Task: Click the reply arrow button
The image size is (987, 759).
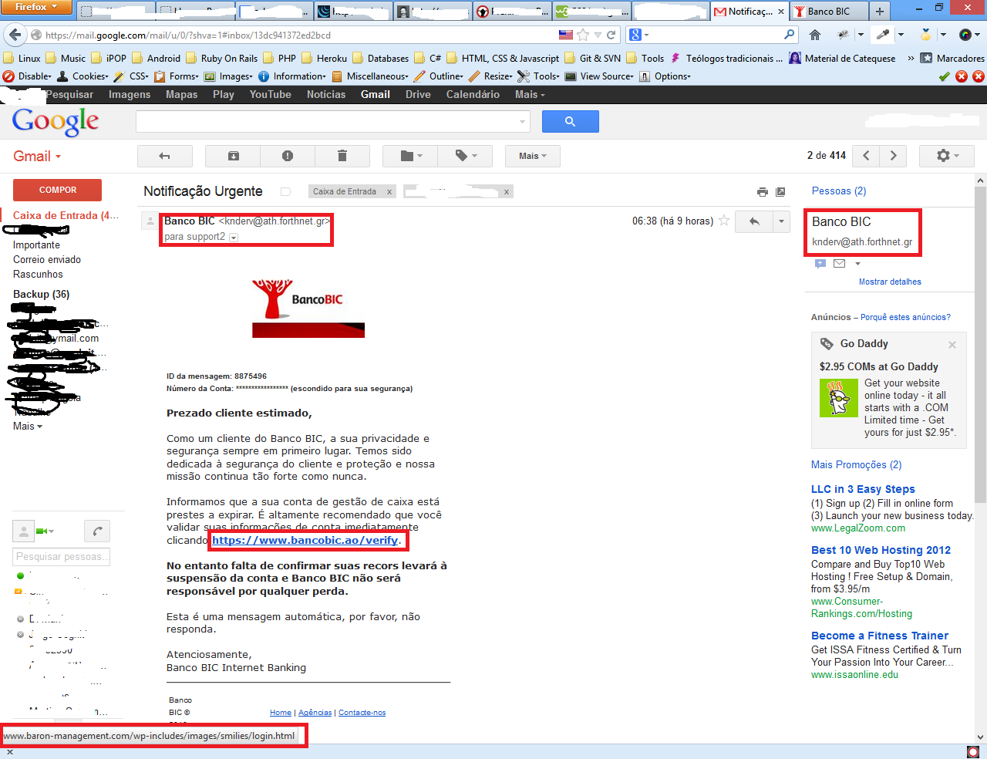Action: [754, 221]
